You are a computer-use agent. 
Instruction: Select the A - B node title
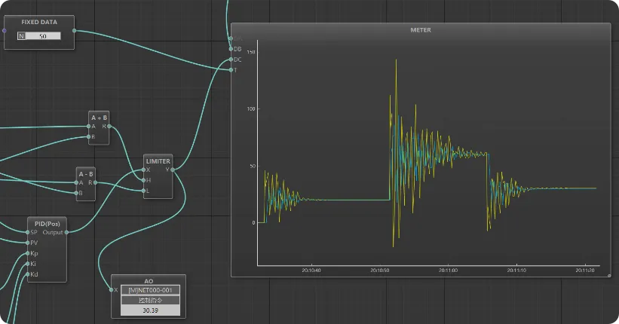[86, 174]
